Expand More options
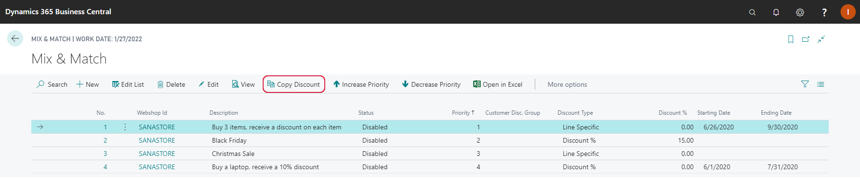This screenshot has height=182, width=860. 567,84
